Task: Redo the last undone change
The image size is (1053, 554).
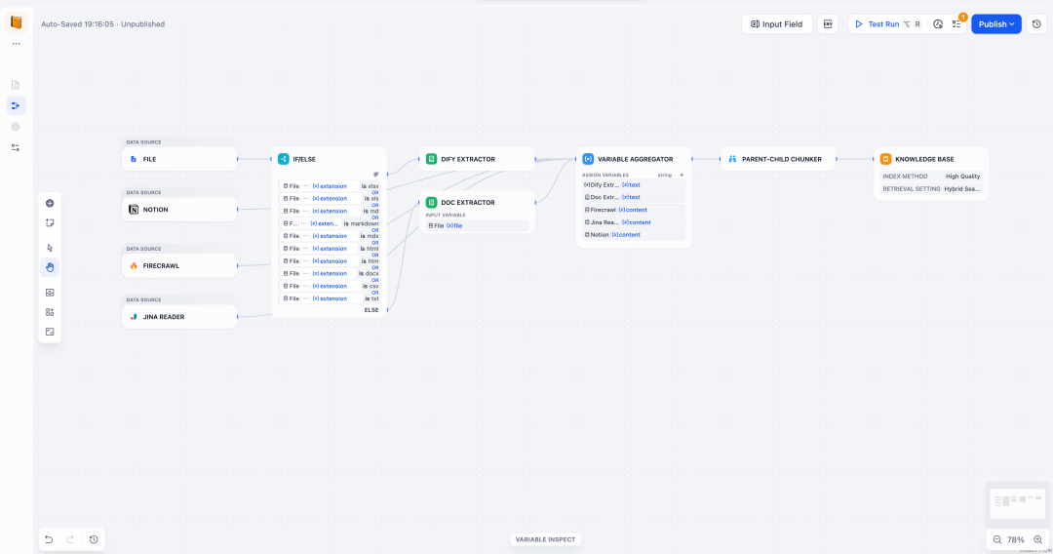Action: [70, 539]
